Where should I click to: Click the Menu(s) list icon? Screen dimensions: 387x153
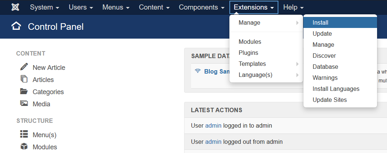(x=24, y=134)
